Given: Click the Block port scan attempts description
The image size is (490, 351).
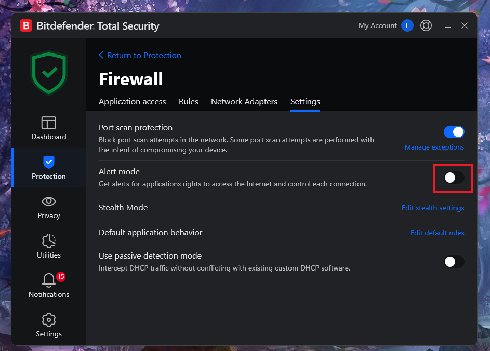Looking at the screenshot, I should (236, 144).
